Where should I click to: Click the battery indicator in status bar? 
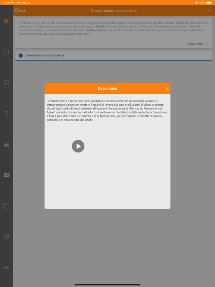click(x=209, y=3)
